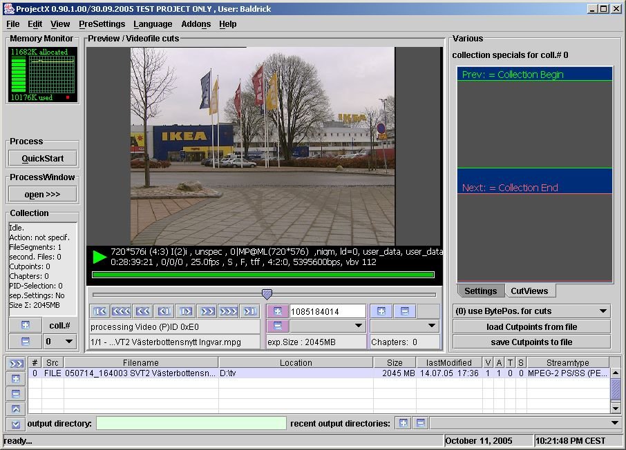Click the 'ready...' status bar text

(x=18, y=441)
